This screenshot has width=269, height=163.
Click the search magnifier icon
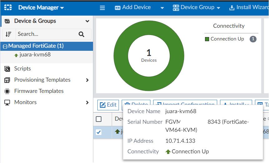(x=81, y=34)
